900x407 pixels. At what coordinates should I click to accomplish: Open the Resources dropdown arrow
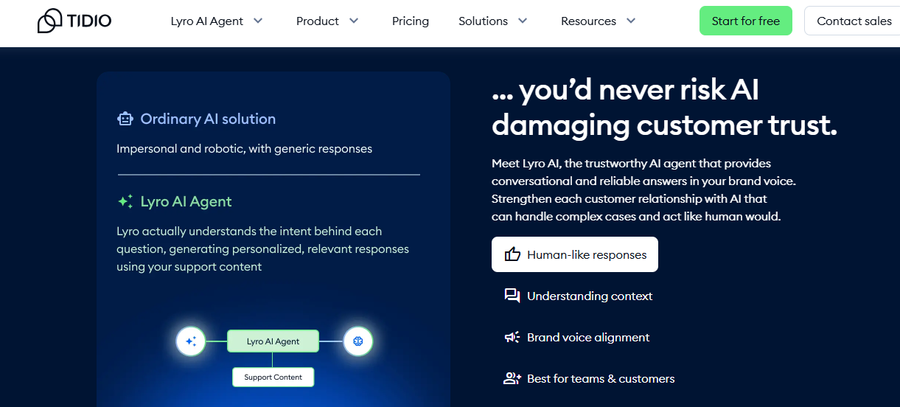pos(631,21)
